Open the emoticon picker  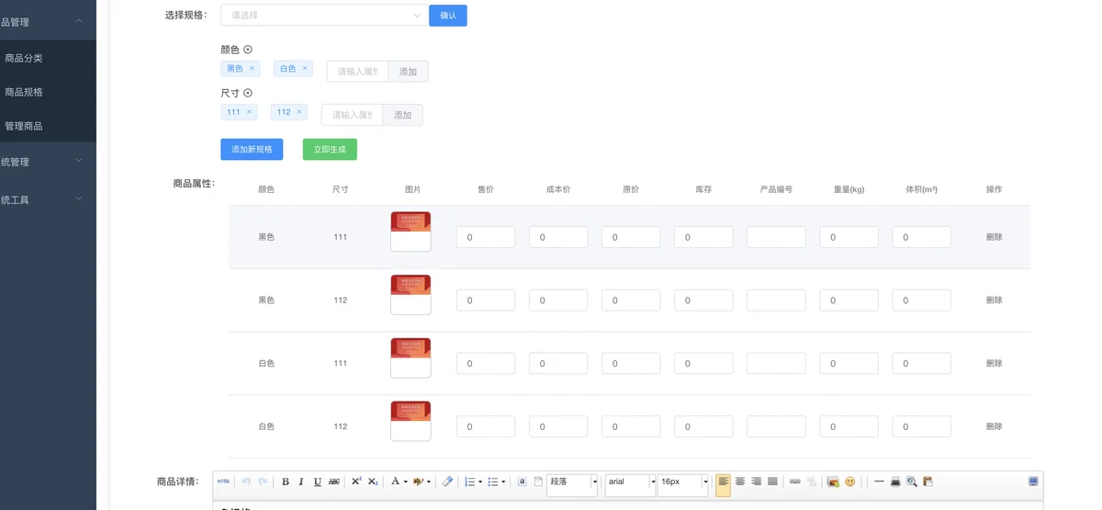850,482
